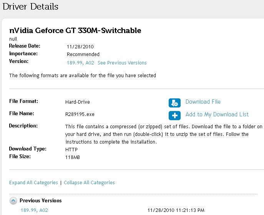The height and width of the screenshot is (215, 264).
Task: Collapse All Categories
Action: click(89, 183)
